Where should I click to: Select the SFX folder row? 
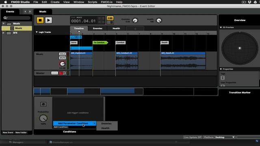pyautogui.click(x=17, y=33)
